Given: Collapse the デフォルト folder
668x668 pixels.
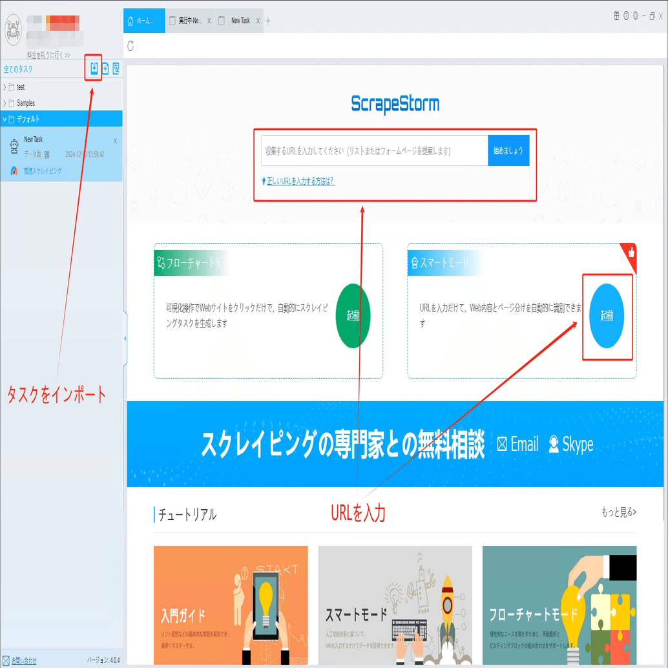Looking at the screenshot, I should (5, 120).
